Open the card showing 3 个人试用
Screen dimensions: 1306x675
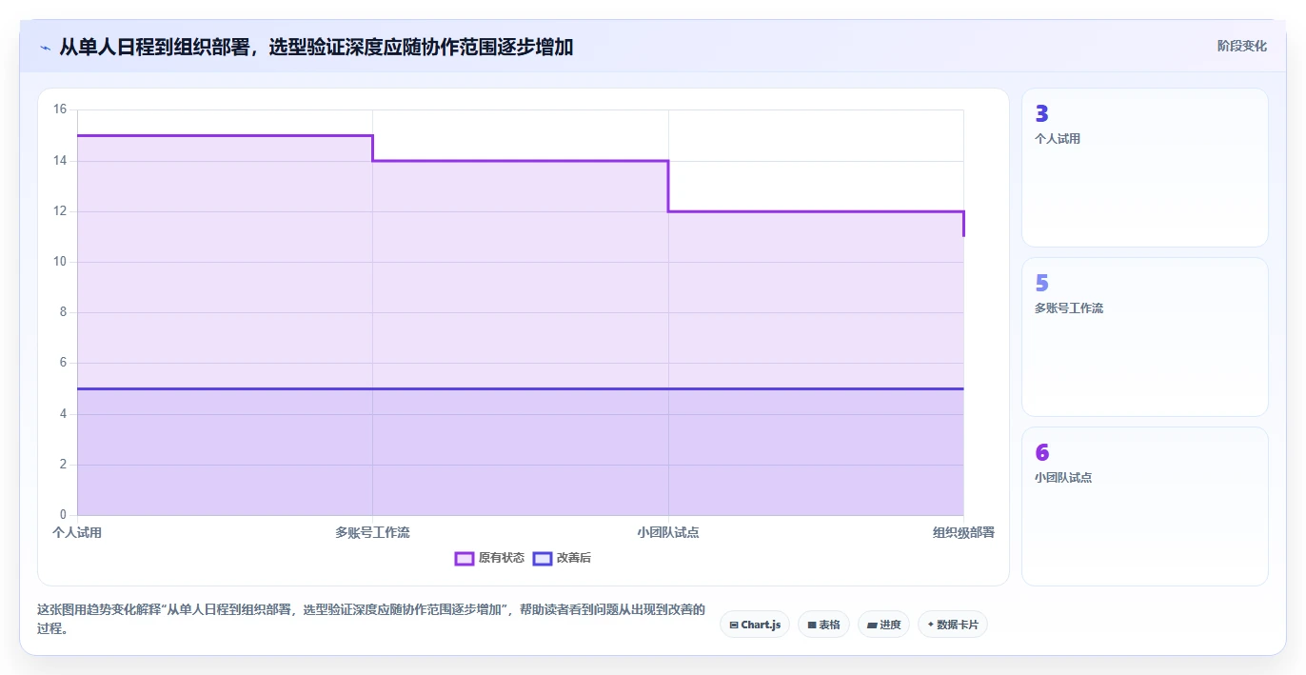pyautogui.click(x=1145, y=168)
